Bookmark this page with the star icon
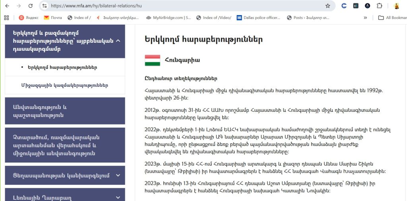The height and width of the screenshot is (201, 407). [x=328, y=6]
